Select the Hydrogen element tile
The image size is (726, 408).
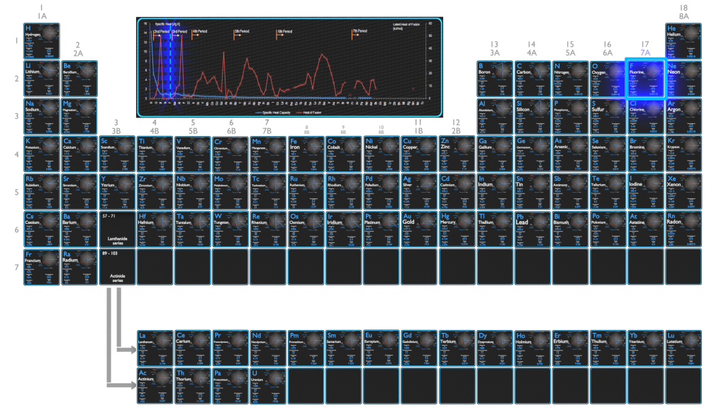41,41
